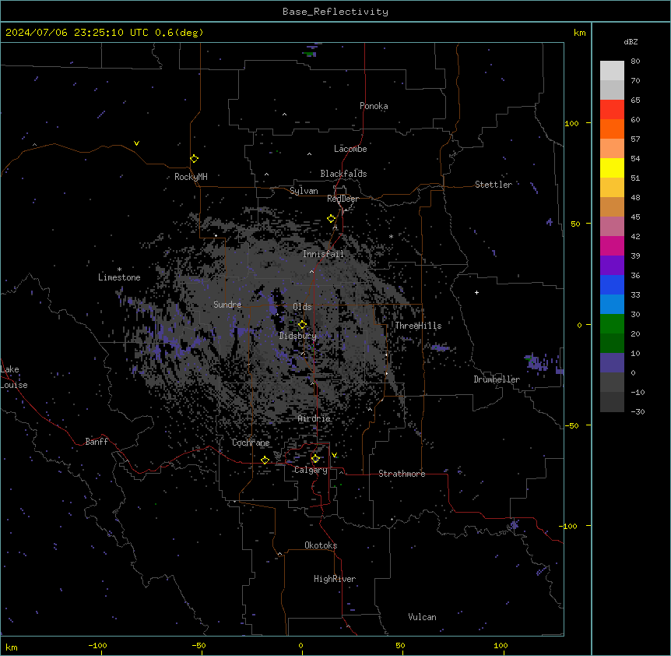Select the bright blue swatch above 33
671x656 pixels.
point(612,284)
